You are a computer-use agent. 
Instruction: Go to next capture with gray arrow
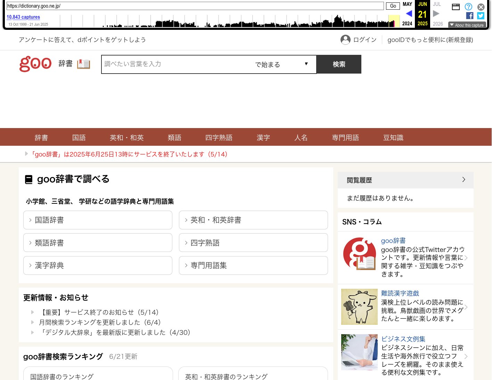(436, 14)
